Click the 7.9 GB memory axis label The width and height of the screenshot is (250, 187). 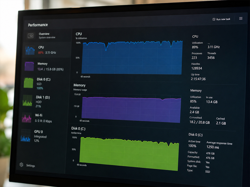coord(76,106)
